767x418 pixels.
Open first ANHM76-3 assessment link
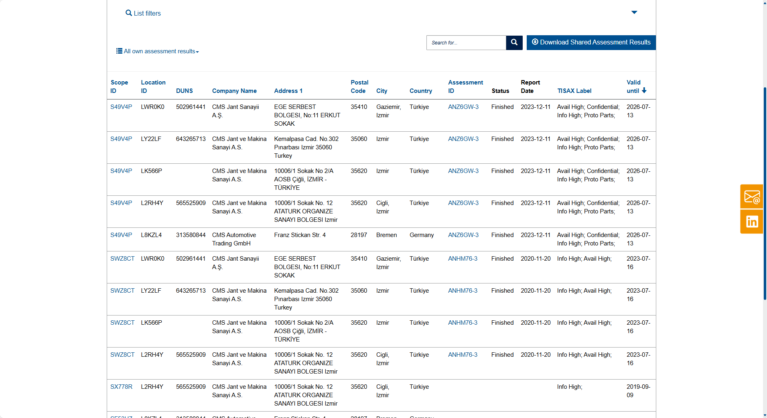pyautogui.click(x=463, y=259)
